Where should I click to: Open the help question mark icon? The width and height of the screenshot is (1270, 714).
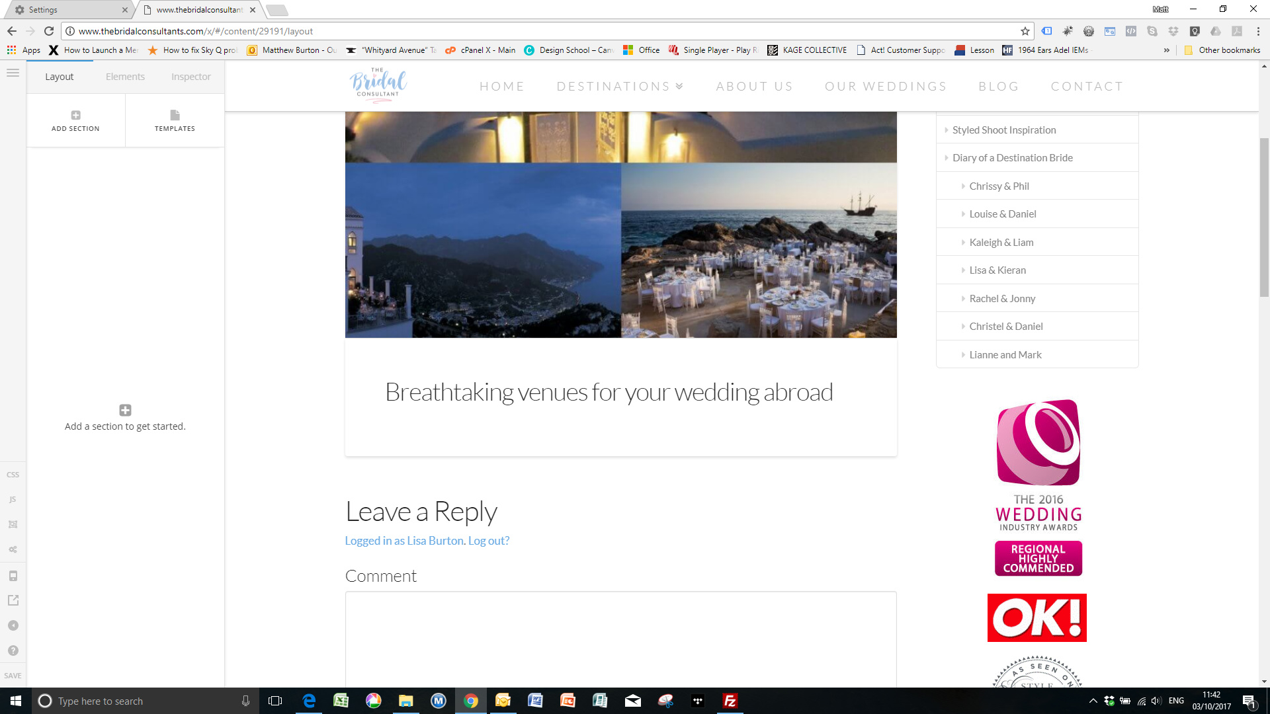point(13,651)
